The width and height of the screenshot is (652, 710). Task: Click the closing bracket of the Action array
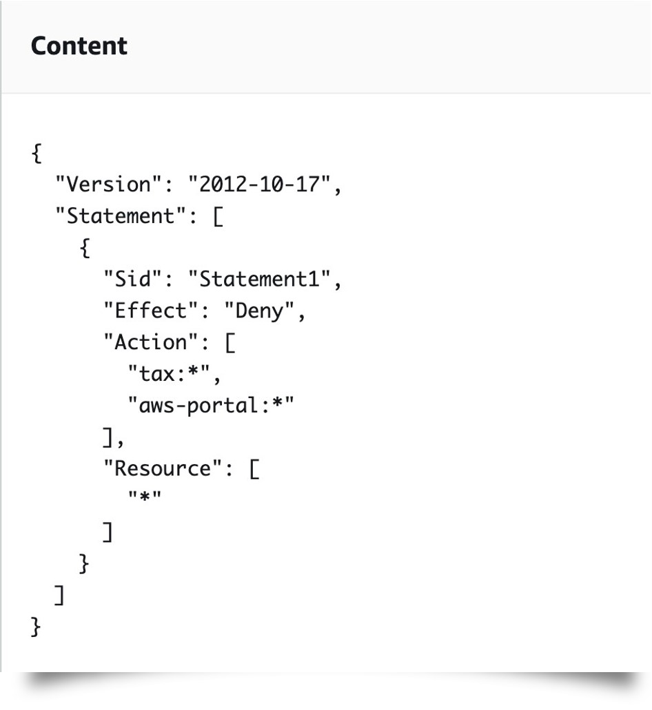(108, 437)
